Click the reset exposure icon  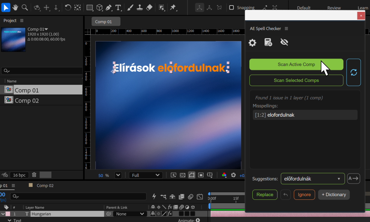point(233,175)
